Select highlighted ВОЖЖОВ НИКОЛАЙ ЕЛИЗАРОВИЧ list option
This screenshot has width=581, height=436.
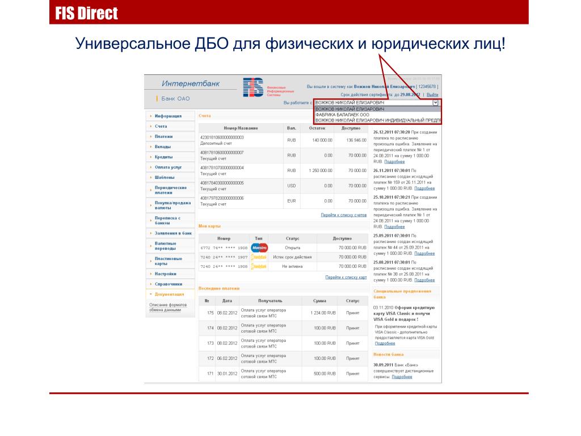[377, 109]
